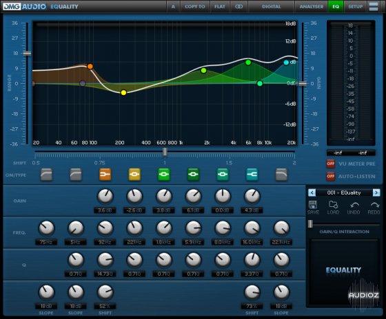This screenshot has width=386, height=319.
Task: Open the top-right layout menu icon
Action: coord(374,6)
